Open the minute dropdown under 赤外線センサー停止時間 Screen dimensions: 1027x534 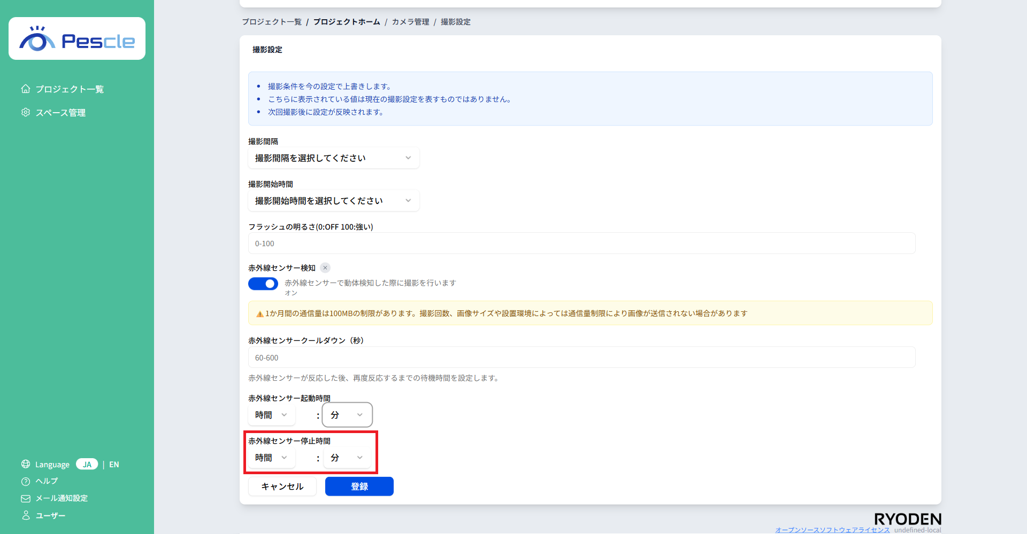pyautogui.click(x=347, y=458)
